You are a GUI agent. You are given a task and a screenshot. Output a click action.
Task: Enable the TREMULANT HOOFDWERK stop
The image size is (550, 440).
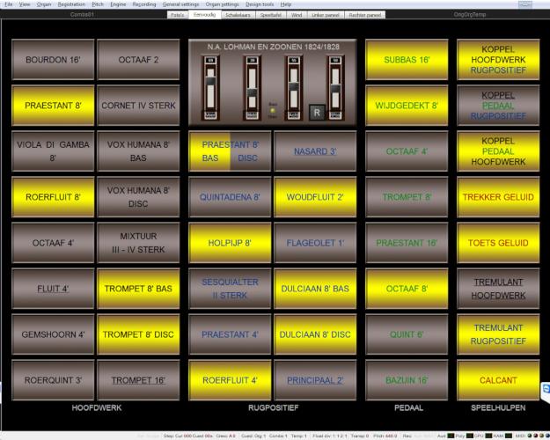[x=498, y=289]
